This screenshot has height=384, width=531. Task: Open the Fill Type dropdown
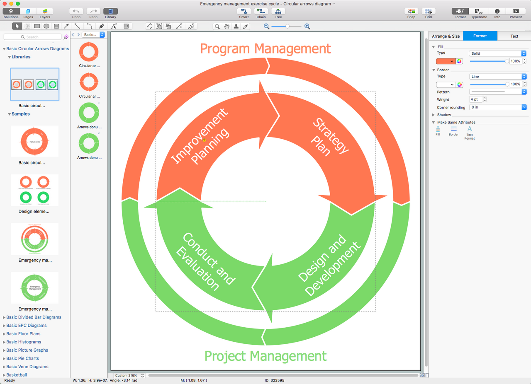pyautogui.click(x=497, y=53)
